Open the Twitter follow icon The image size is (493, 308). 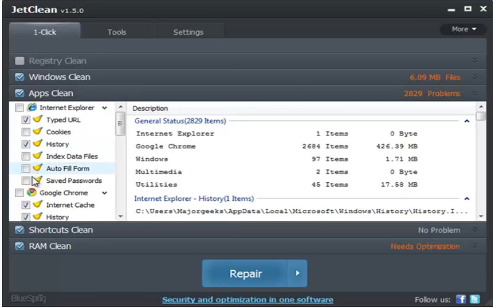[475, 299]
